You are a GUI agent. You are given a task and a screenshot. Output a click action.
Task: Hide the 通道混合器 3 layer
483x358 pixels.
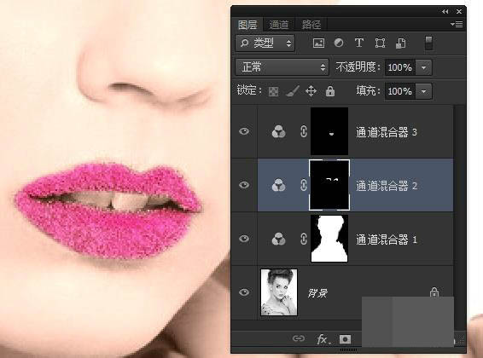(244, 131)
